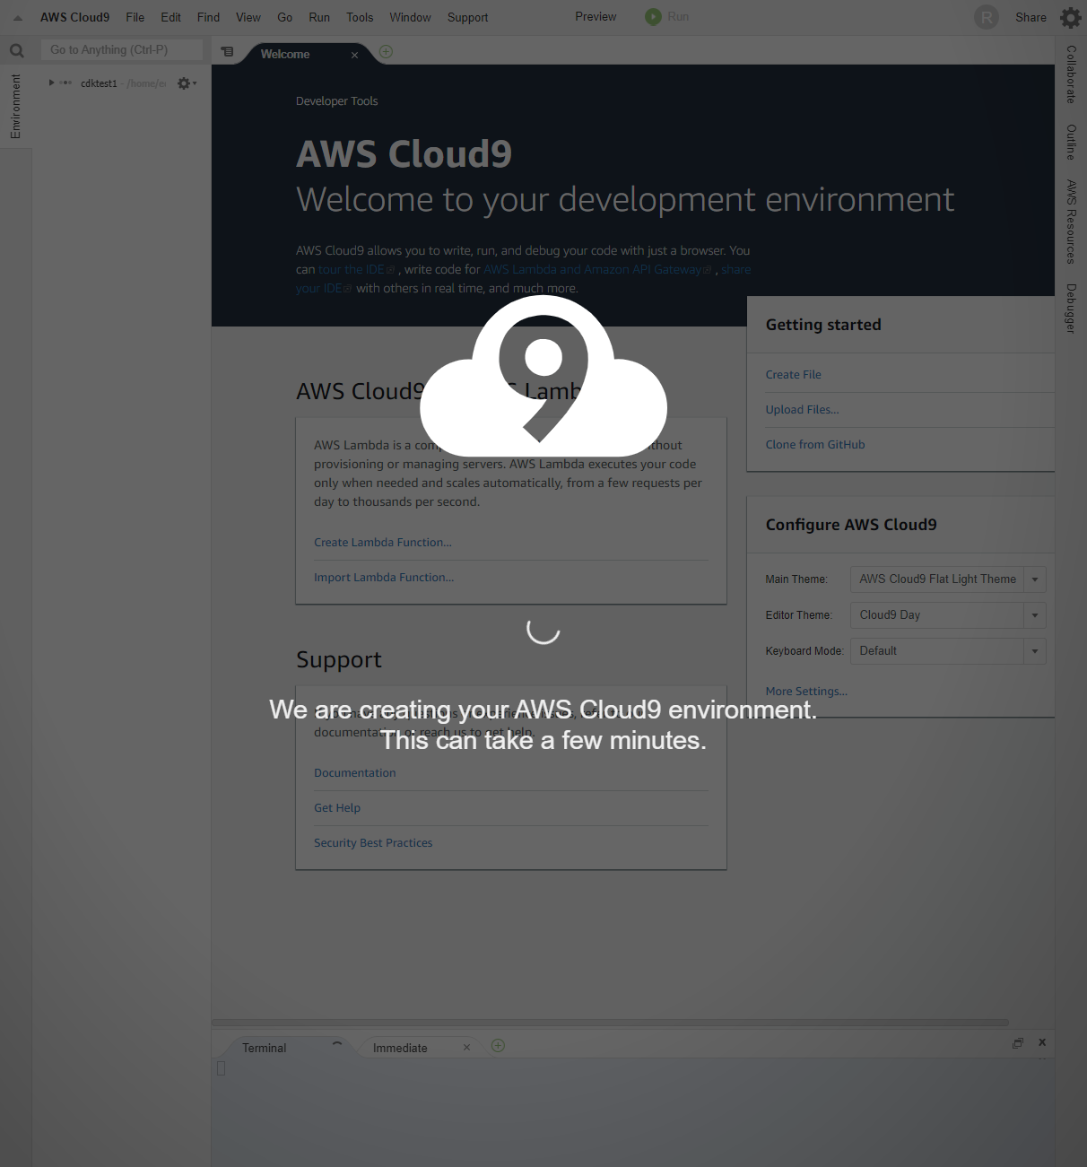1087x1167 pixels.
Task: Open the Find menu
Action: coord(208,17)
